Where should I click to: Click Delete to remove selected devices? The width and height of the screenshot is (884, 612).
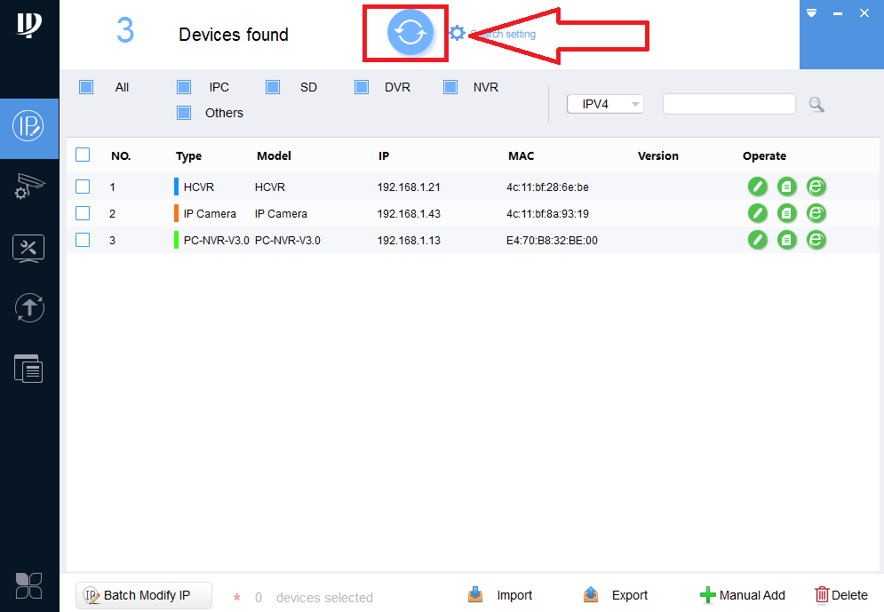pos(840,594)
